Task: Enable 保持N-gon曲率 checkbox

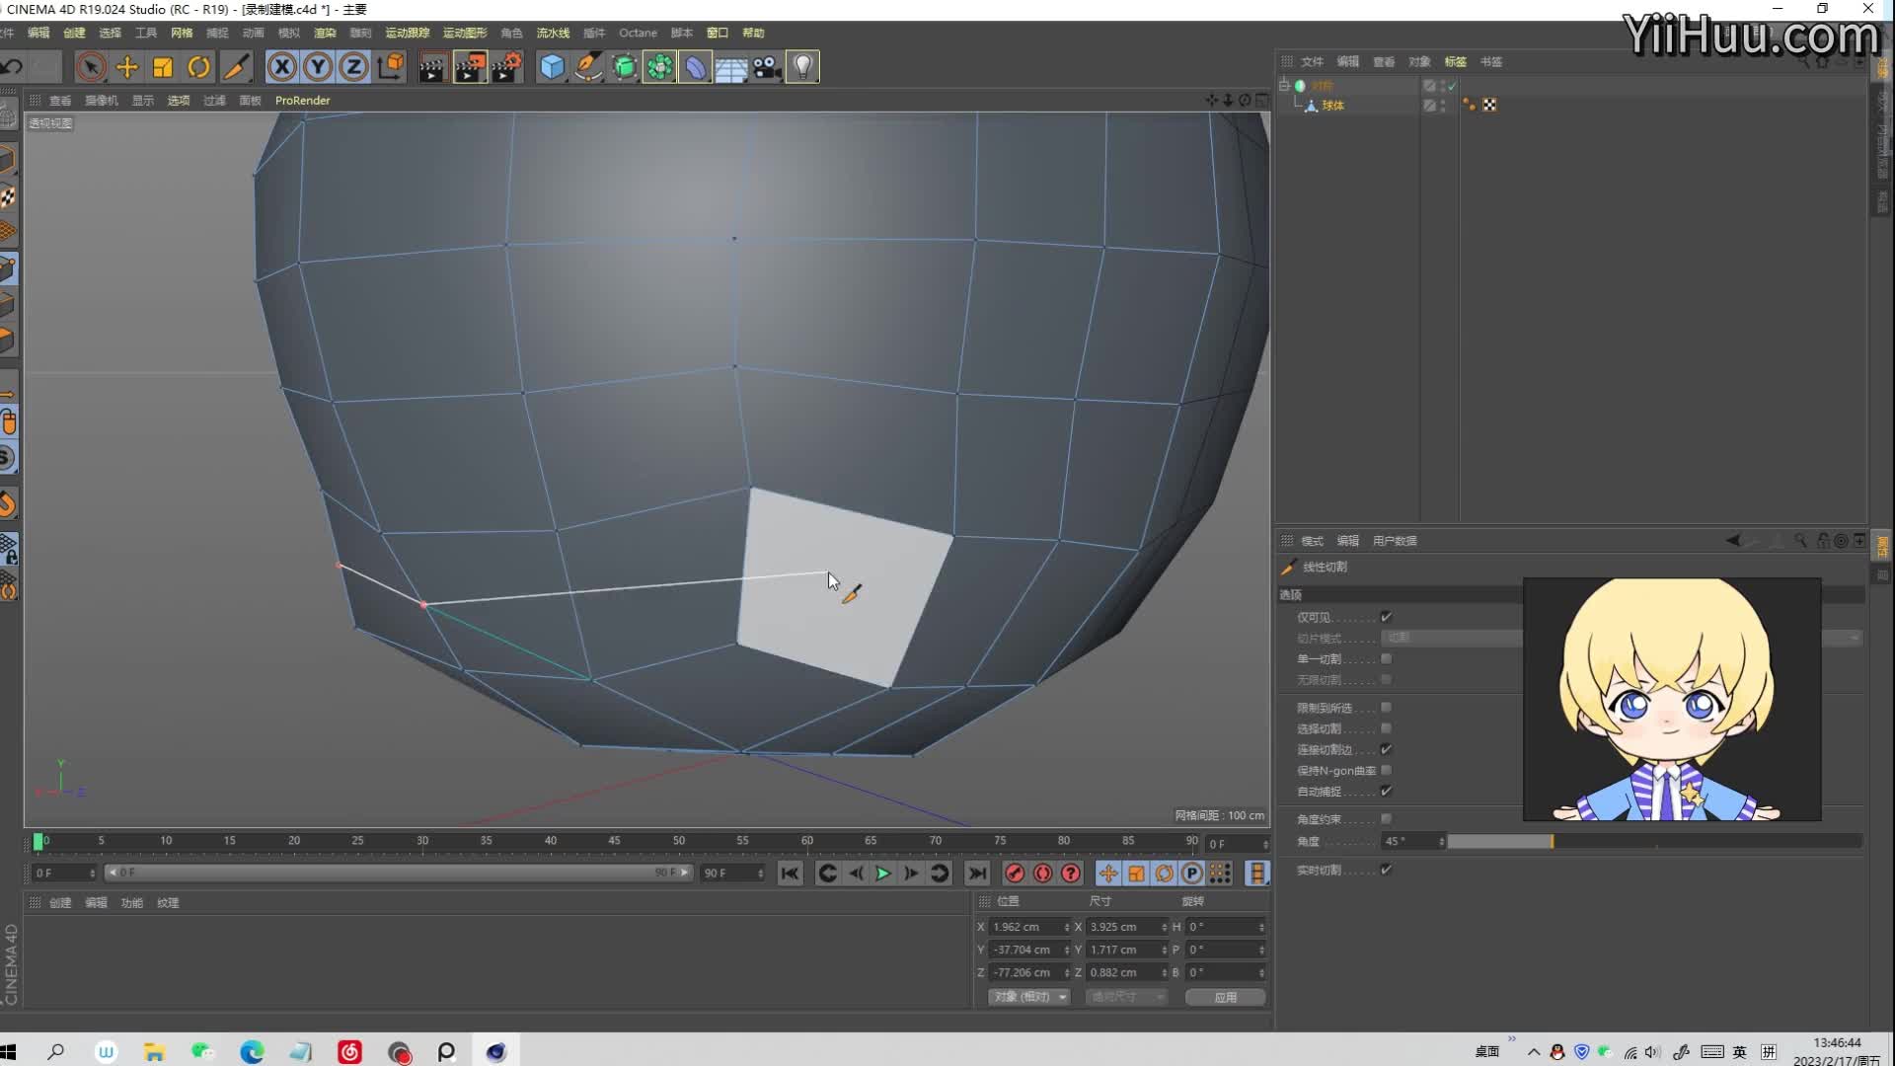Action: click(x=1386, y=770)
